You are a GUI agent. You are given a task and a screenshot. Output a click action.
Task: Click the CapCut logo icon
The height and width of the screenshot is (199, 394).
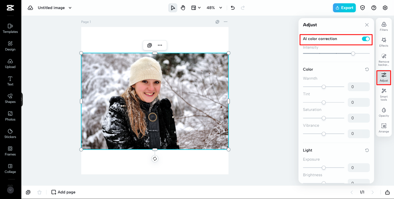click(x=10, y=8)
